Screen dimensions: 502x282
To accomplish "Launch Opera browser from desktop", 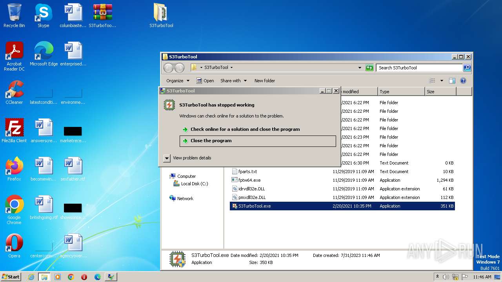I will [x=14, y=246].
